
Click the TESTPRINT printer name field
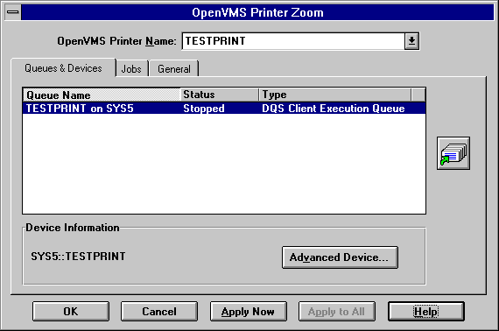click(293, 41)
